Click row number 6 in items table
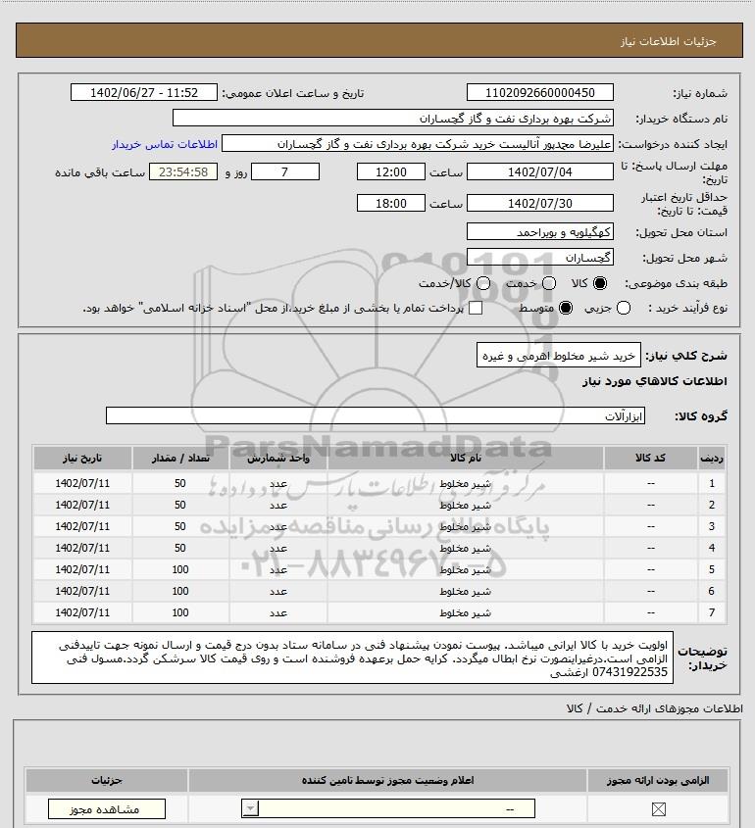 coord(712,592)
